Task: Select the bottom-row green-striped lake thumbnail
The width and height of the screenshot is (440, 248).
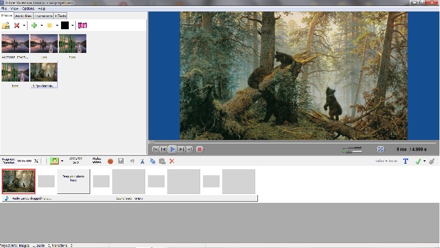Action: (x=15, y=72)
